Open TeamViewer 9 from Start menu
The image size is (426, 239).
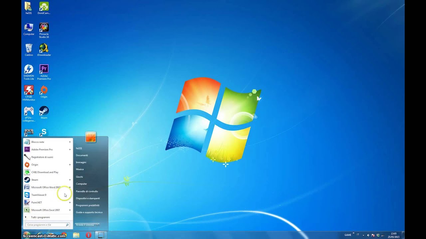coord(48,195)
